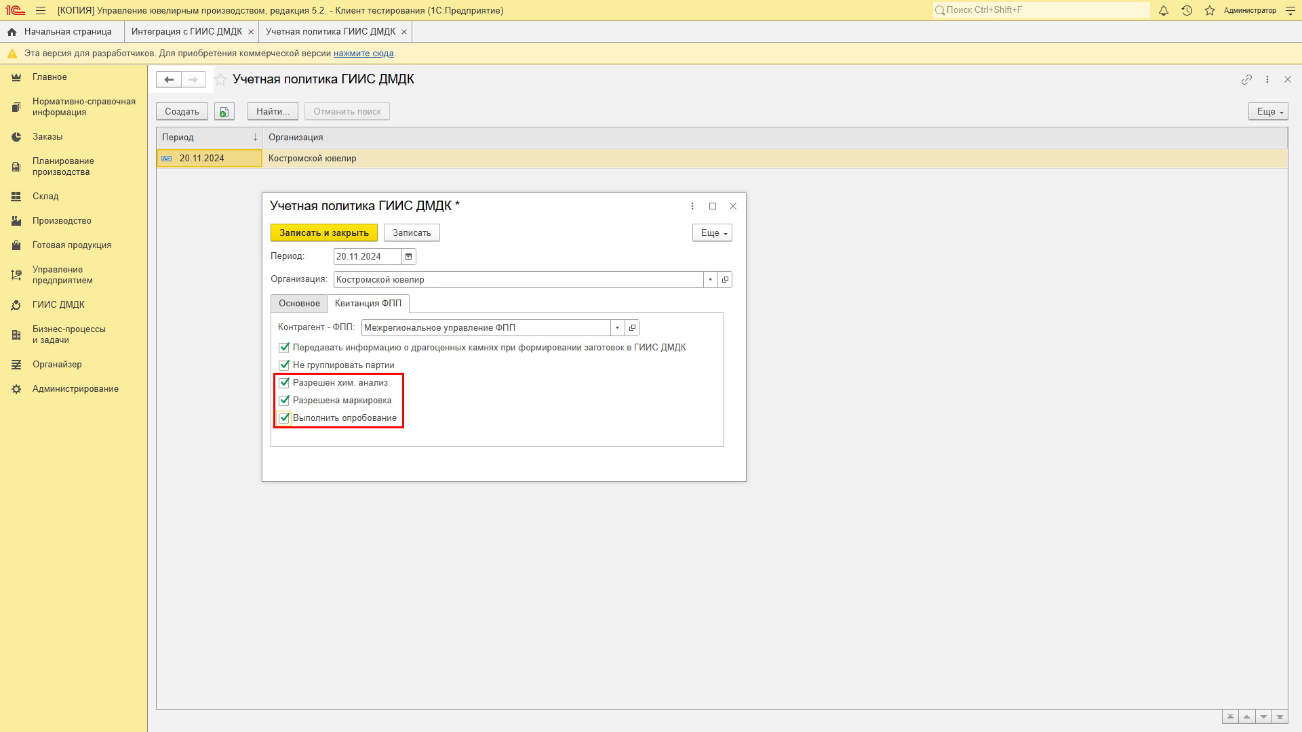Open notifications bell icon
1302x732 pixels.
click(1164, 10)
